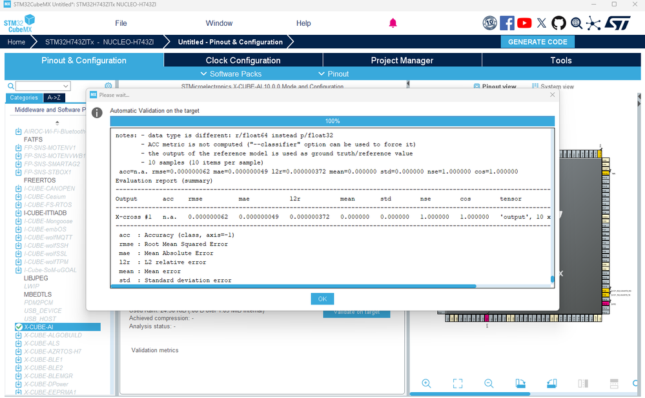This screenshot has height=398, width=645.
Task: Select the Pinout & Configuration tab
Action: [84, 60]
